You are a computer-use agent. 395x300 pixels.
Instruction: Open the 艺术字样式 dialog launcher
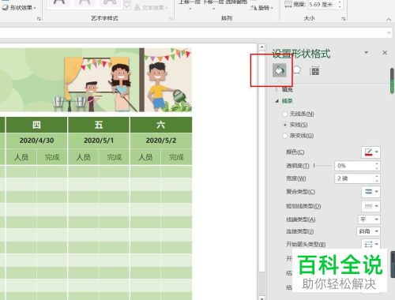click(171, 18)
